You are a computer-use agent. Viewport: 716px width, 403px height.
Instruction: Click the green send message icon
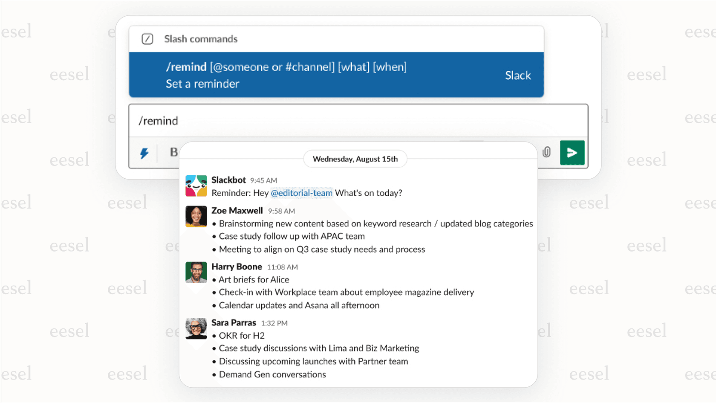click(572, 153)
